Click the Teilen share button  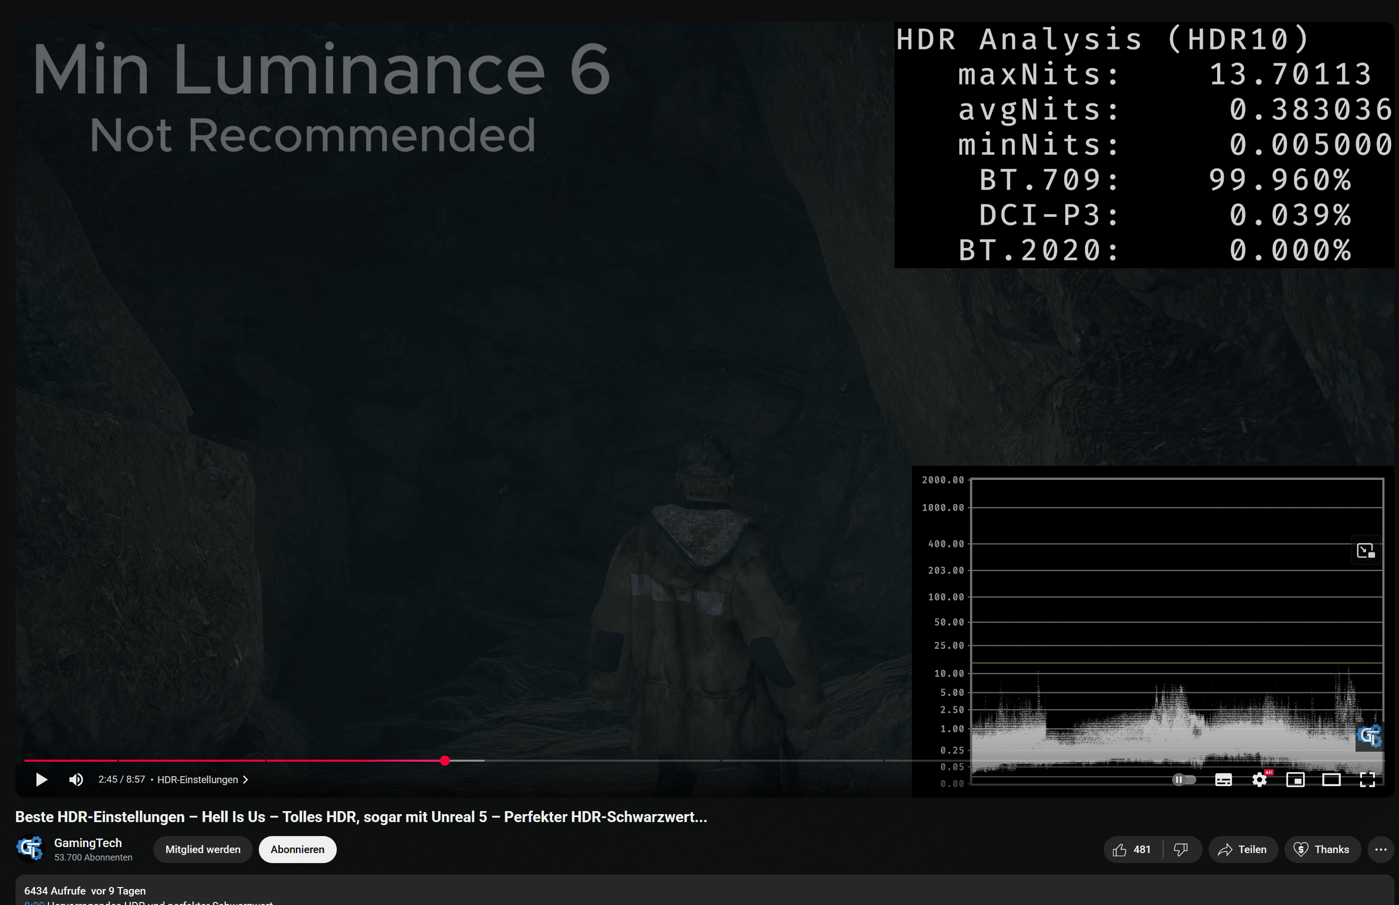point(1243,849)
